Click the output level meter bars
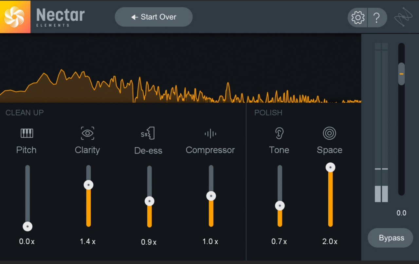The width and height of the screenshot is (419, 264). (x=381, y=122)
